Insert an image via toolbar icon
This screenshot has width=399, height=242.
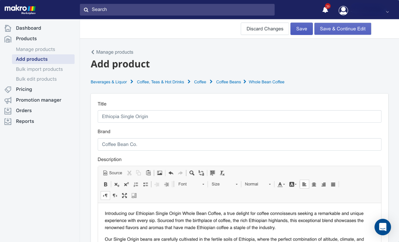160,173
